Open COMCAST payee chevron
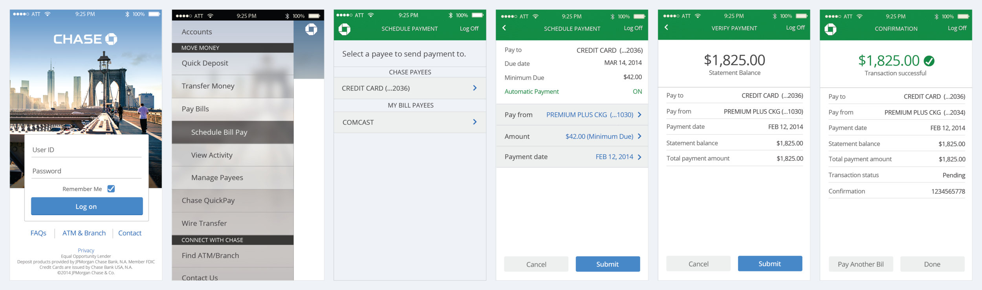The image size is (982, 290). 475,122
